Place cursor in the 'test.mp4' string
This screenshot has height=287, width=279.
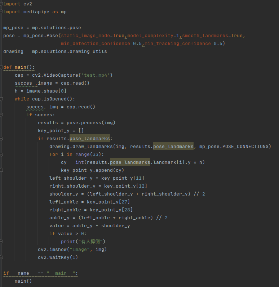coord(96,75)
